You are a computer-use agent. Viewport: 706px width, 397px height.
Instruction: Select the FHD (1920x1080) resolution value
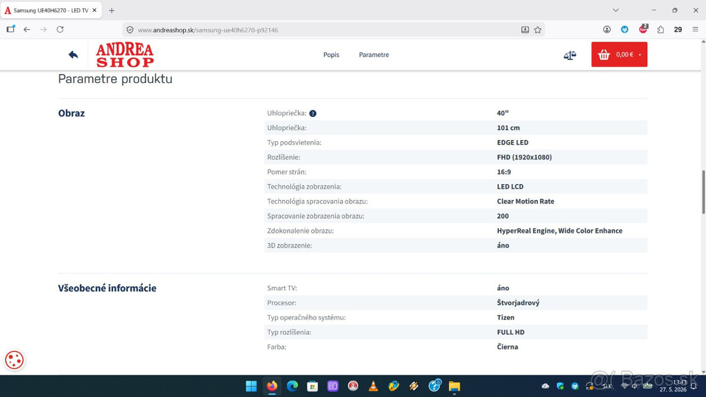tap(524, 157)
